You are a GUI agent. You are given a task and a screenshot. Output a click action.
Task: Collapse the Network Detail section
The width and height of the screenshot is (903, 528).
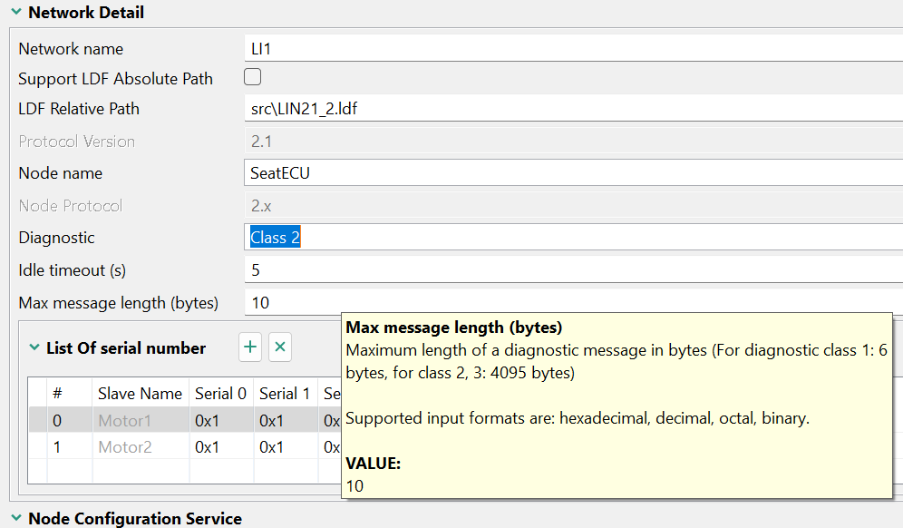click(x=16, y=12)
